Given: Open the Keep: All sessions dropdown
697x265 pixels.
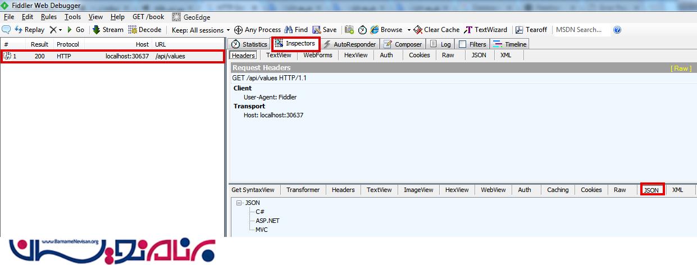Looking at the screenshot, I should (201, 30).
